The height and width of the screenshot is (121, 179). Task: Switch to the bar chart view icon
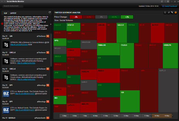pyautogui.click(x=169, y=12)
